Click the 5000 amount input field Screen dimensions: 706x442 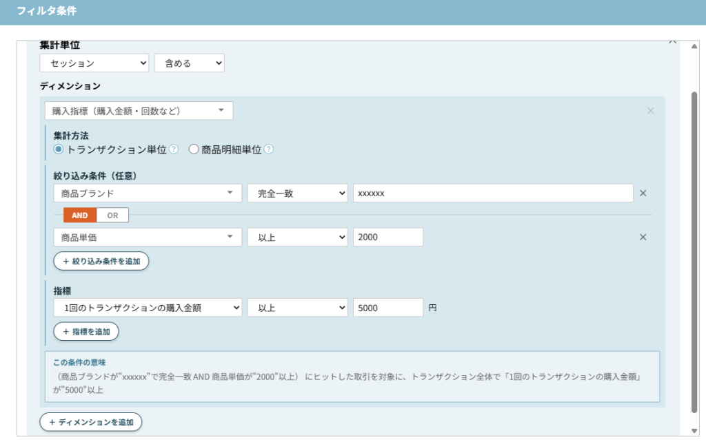[x=387, y=308]
